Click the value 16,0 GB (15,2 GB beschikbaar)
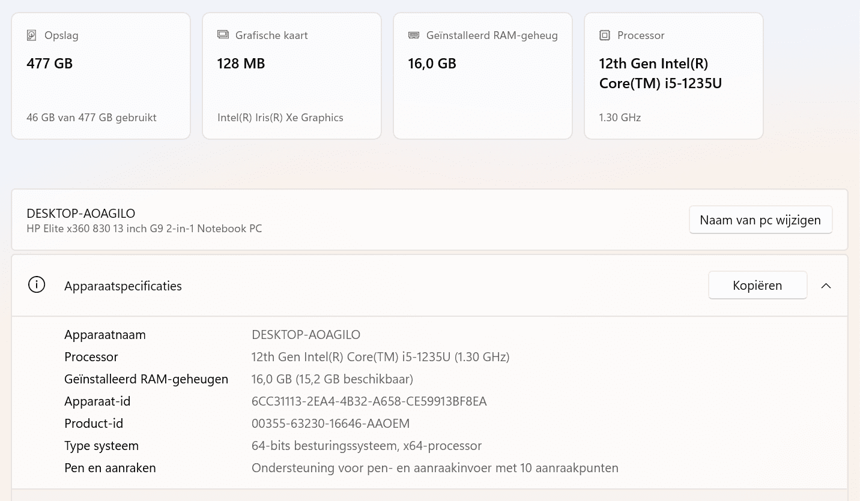 (x=332, y=379)
